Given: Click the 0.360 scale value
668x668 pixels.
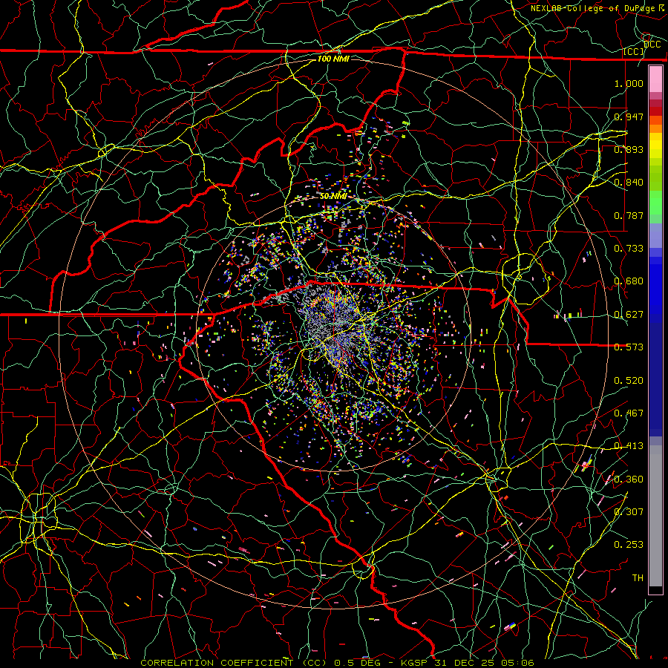Looking at the screenshot, I should click(x=629, y=479).
